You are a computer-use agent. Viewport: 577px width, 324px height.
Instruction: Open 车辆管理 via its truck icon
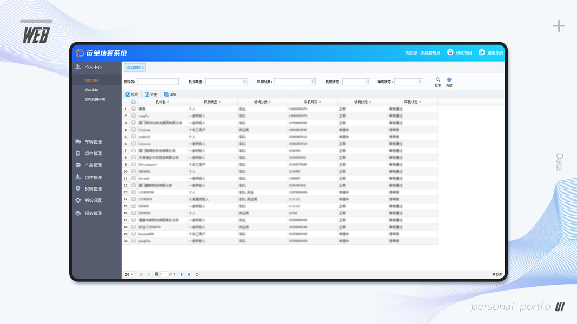pos(78,141)
